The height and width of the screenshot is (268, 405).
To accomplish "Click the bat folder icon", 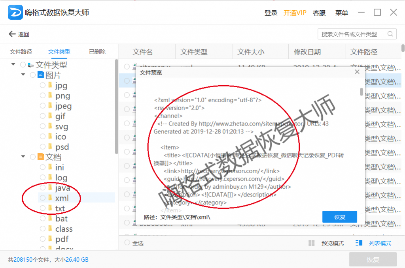I will 50,218.
